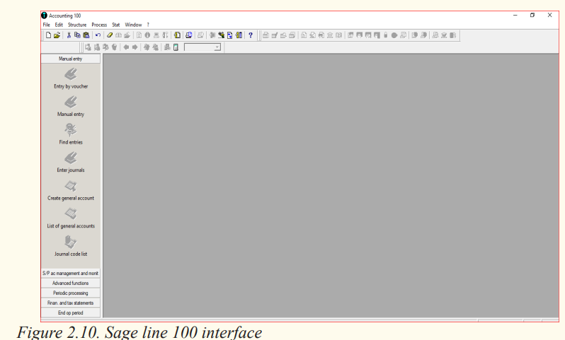
Task: Open the File menu
Action: pos(47,25)
